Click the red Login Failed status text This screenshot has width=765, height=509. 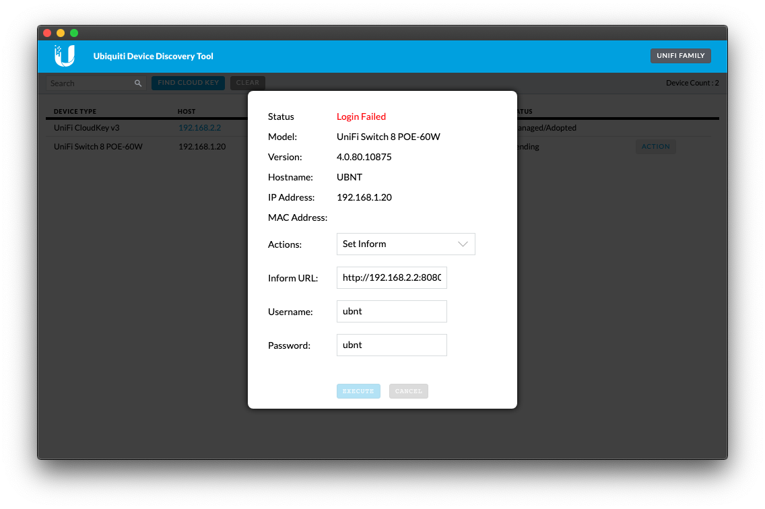coord(361,116)
